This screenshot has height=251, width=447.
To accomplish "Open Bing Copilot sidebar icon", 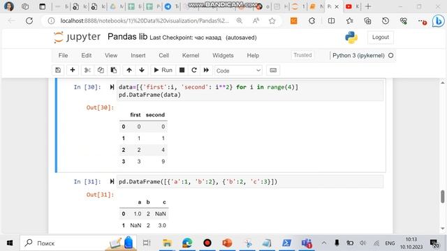I will coord(438,21).
